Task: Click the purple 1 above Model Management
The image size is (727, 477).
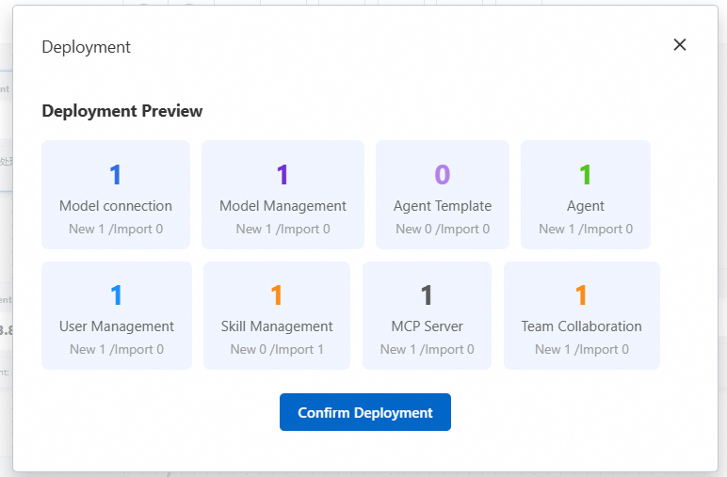Action: click(283, 175)
